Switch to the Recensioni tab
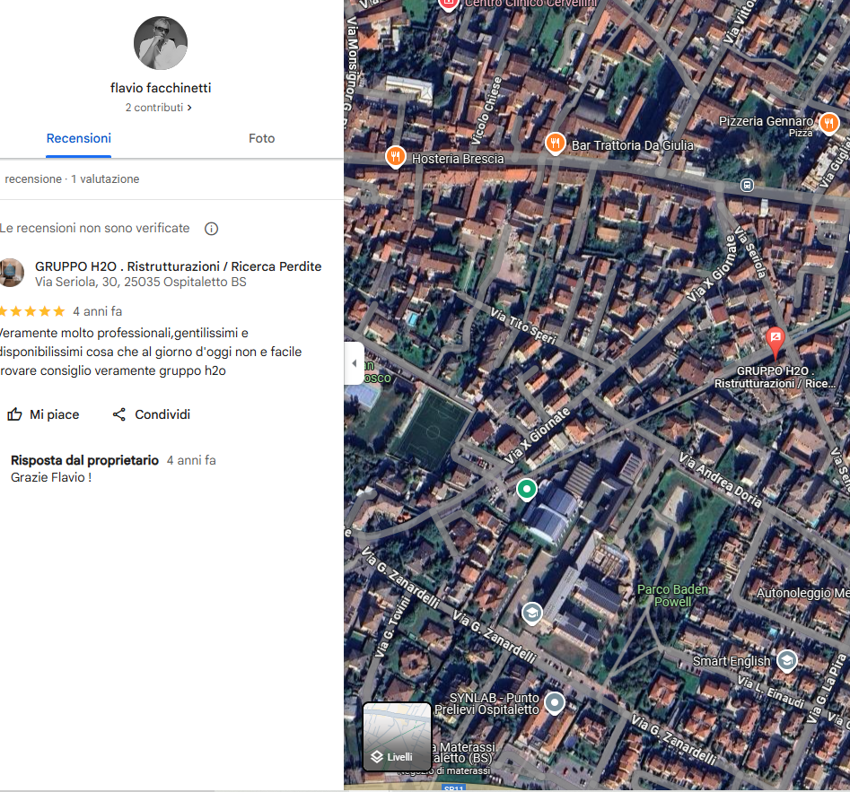 point(79,139)
